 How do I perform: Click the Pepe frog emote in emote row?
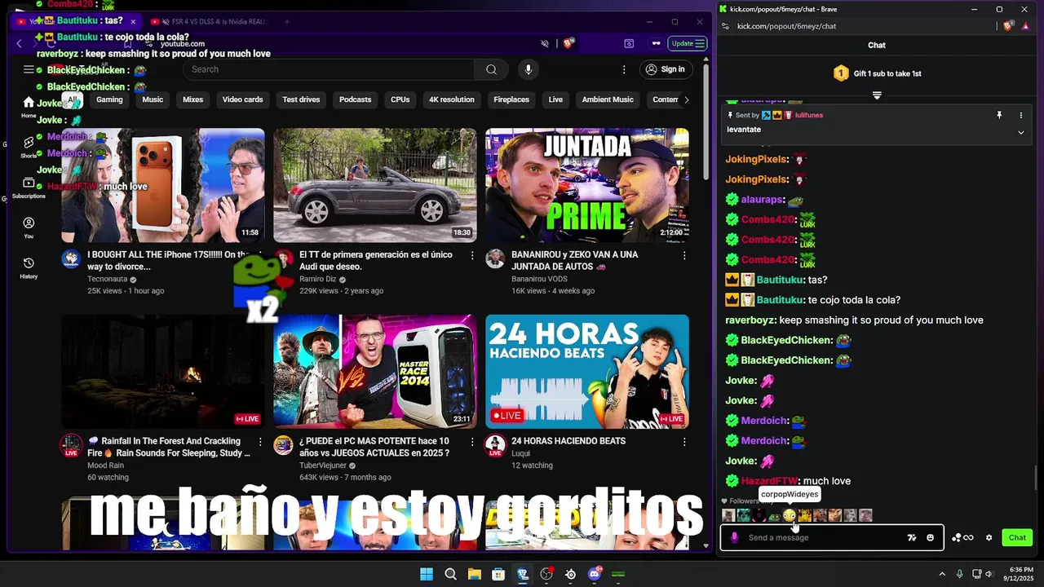click(x=773, y=515)
